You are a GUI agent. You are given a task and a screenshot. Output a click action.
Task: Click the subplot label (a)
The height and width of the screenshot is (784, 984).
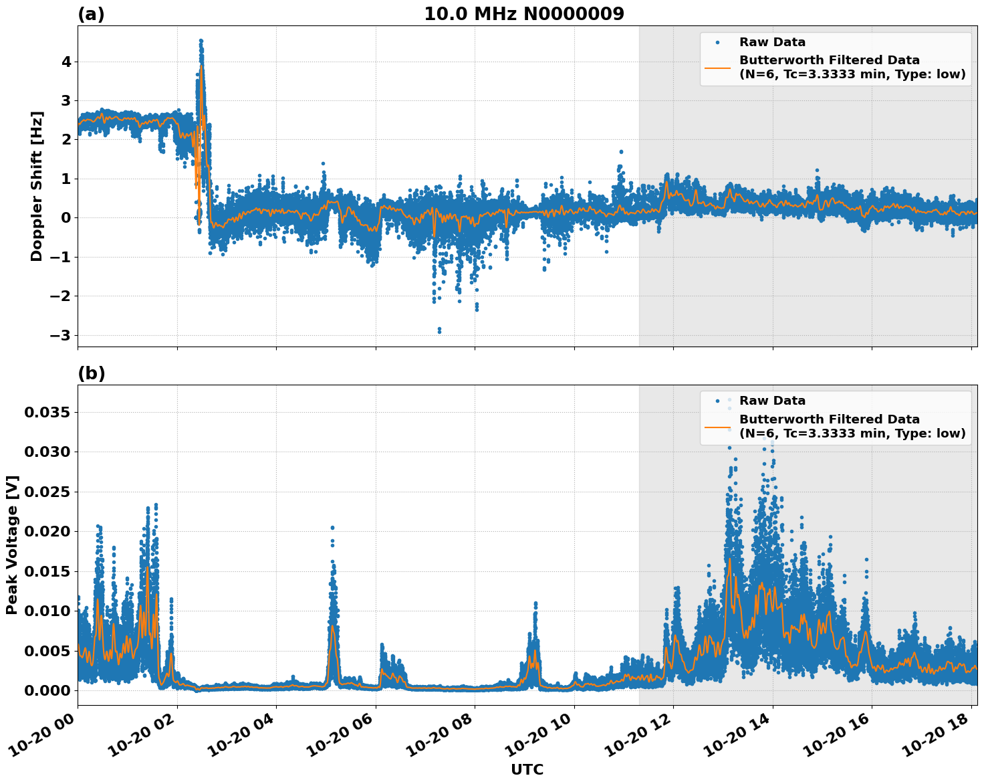tap(92, 12)
